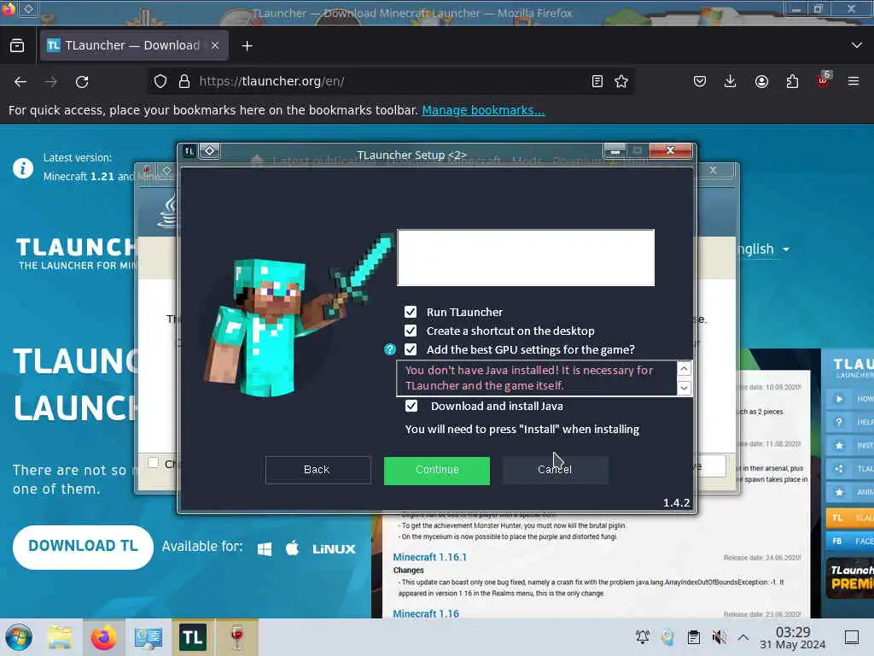This screenshot has height=656, width=874.
Task: Click DOWNLOAD TL button on webpage
Action: pyautogui.click(x=83, y=547)
